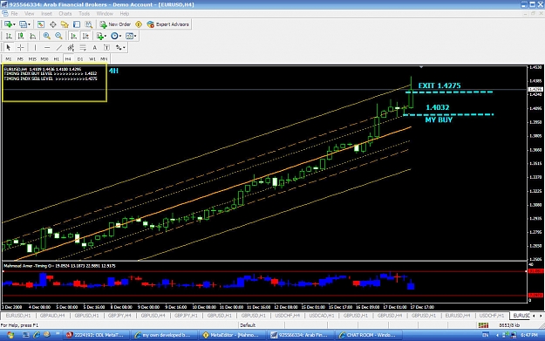Expand the New Chart dropdown arrow
Screen dimensions: 545x341
click(14, 24)
